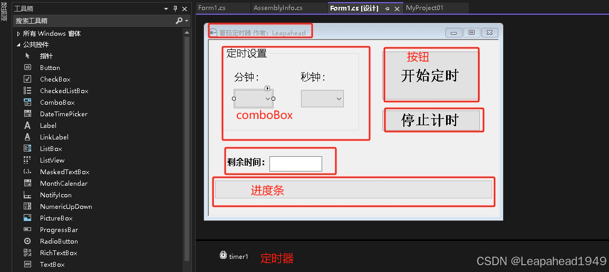Select the Pointer (指针) tool icon
609x272 pixels.
[27, 56]
